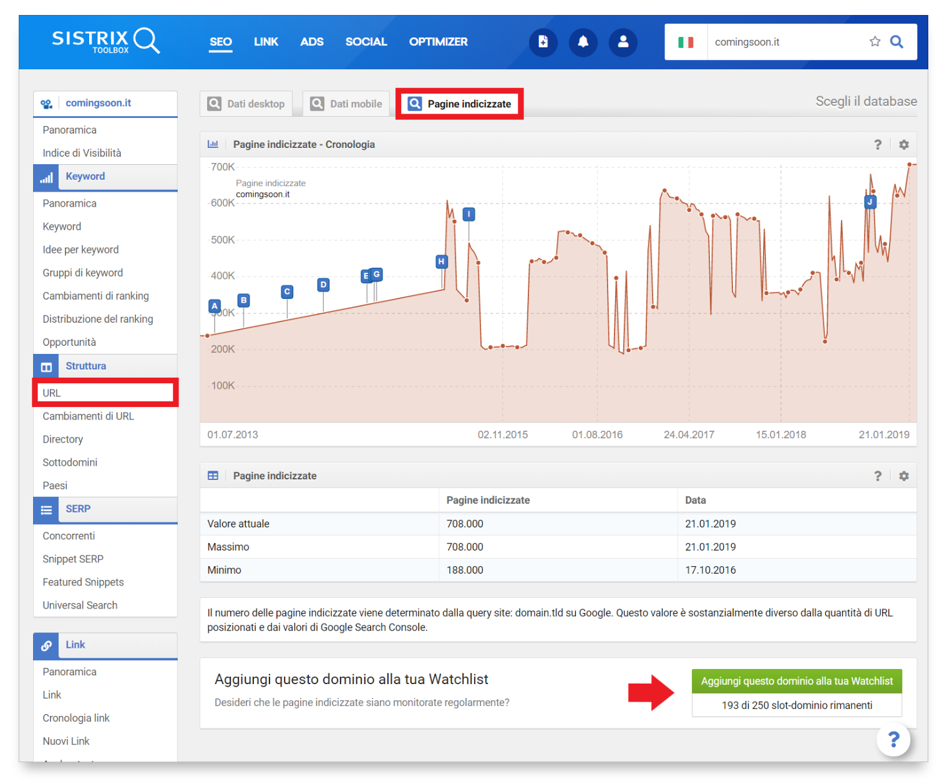
Task: Click the SISTRIX Toolbox logo
Action: (x=105, y=41)
